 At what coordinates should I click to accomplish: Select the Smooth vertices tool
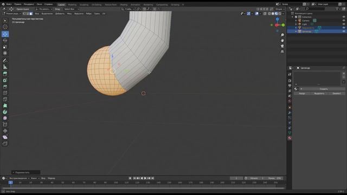point(5,118)
